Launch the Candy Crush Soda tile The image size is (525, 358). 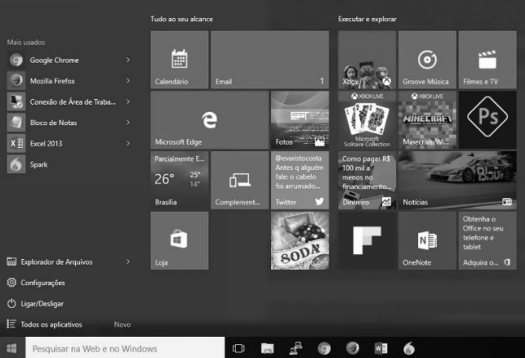pyautogui.click(x=300, y=240)
